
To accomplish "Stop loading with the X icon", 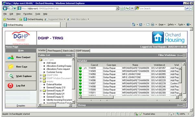I will click(132, 8).
